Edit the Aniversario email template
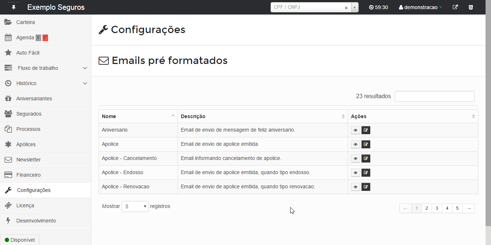The width and height of the screenshot is (491, 245). coord(366,130)
